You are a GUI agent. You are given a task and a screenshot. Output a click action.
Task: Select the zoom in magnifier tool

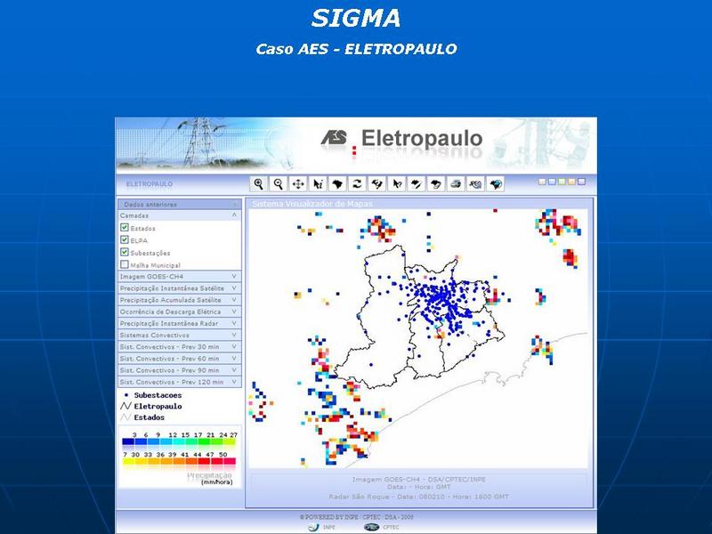coord(258,184)
